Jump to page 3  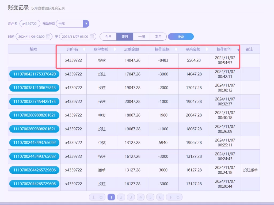pyautogui.click(x=131, y=197)
